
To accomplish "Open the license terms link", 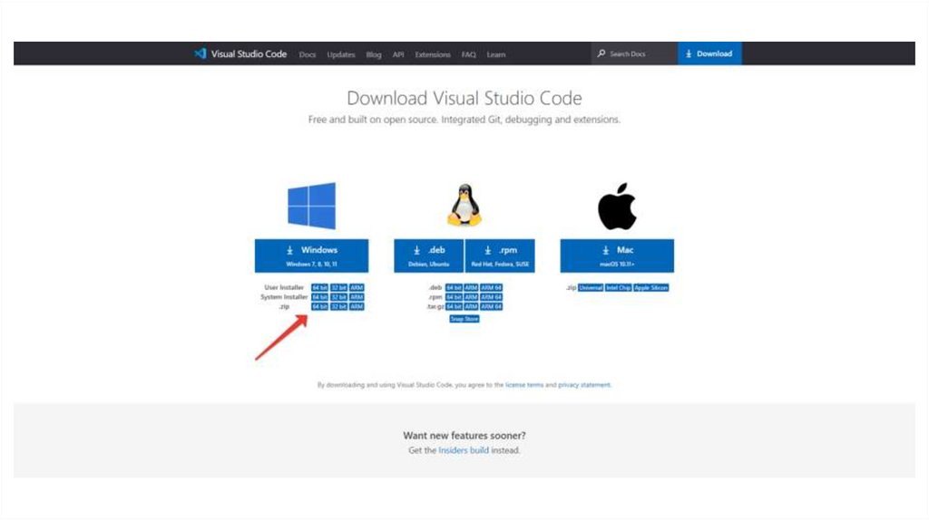I will pyautogui.click(x=524, y=384).
